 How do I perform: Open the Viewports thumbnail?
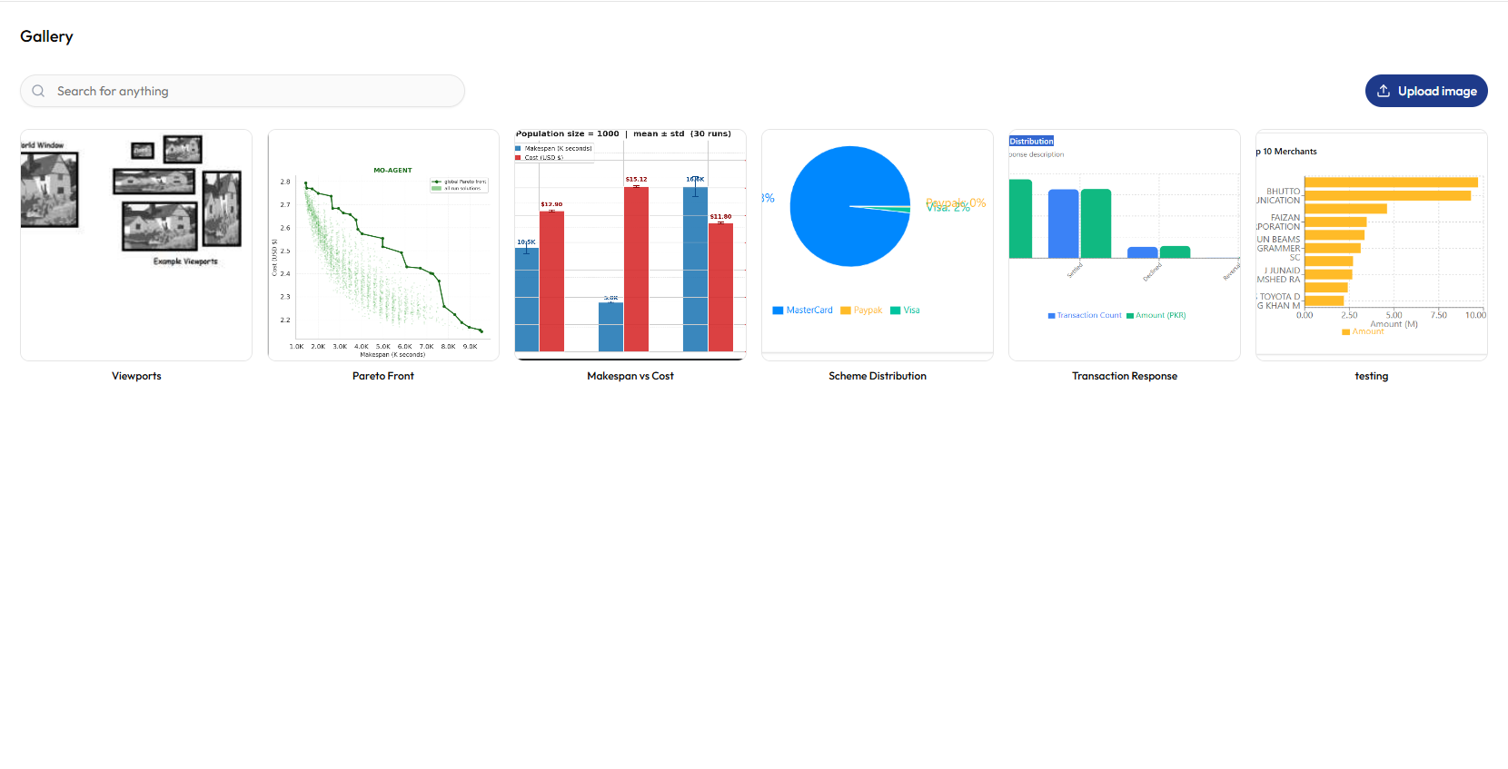[x=136, y=245]
